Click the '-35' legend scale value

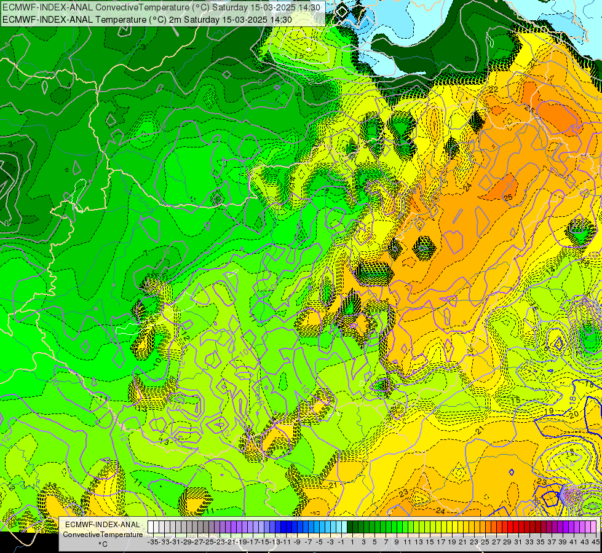152,543
